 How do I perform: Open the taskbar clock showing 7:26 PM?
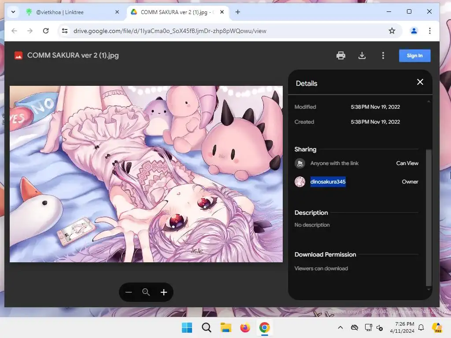click(x=402, y=327)
